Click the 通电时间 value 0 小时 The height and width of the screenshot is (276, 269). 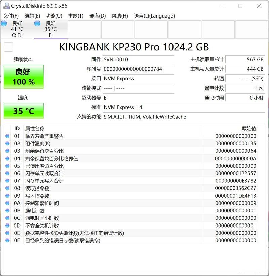[x=245, y=98]
